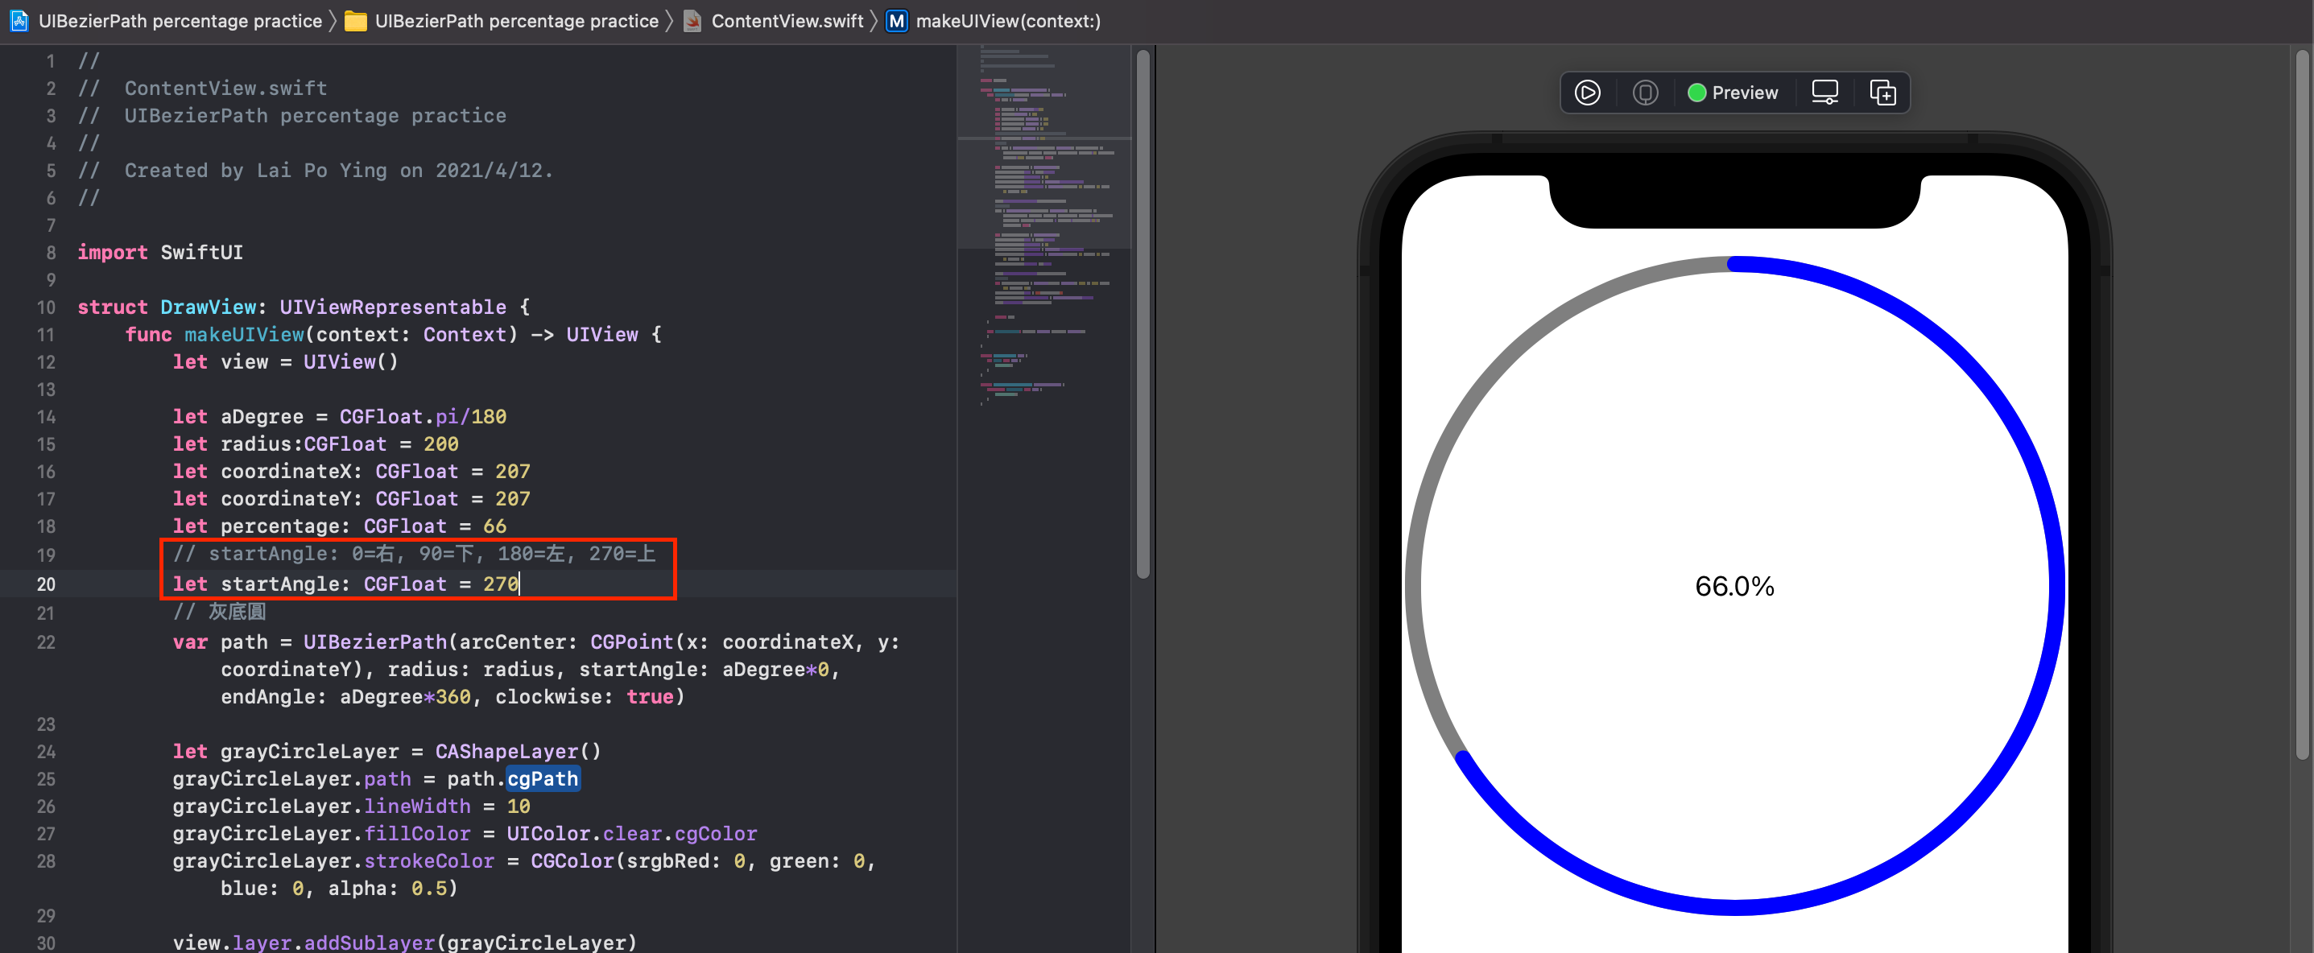Open the preview device settings (inspect) icon

pos(1824,93)
